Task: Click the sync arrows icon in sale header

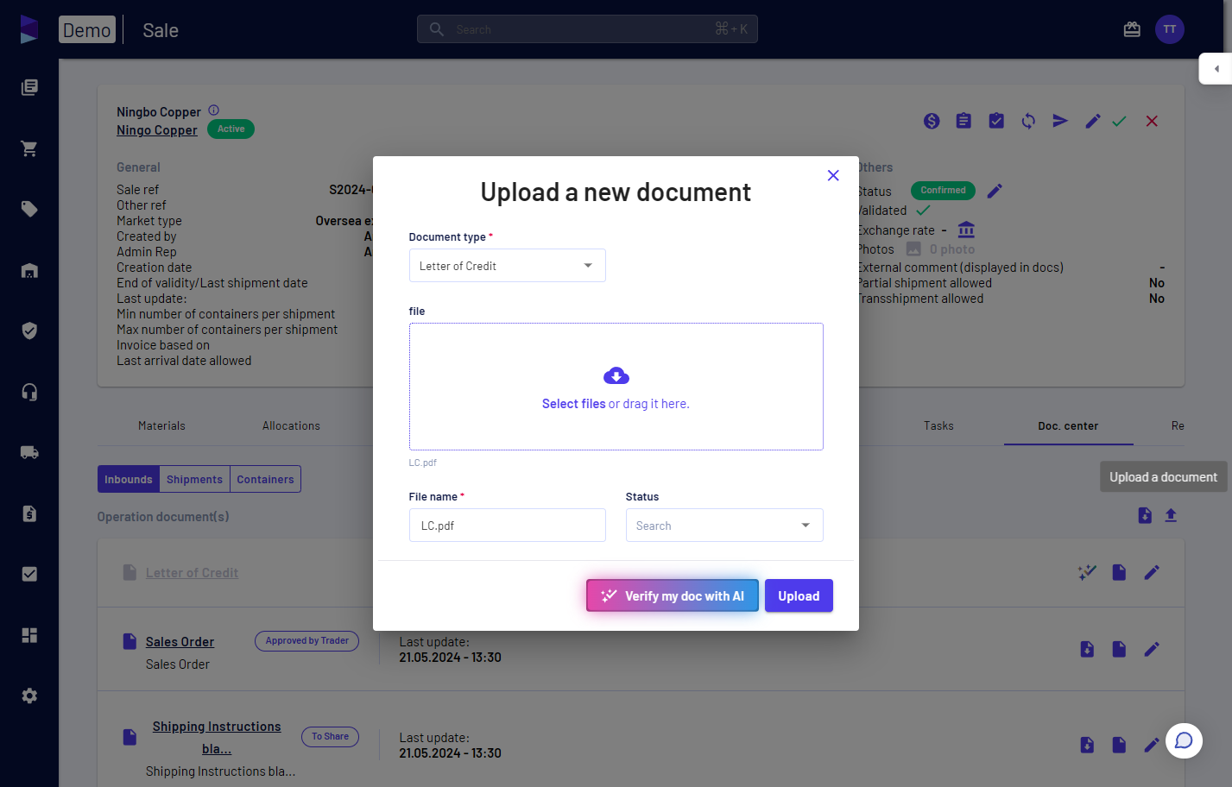Action: [x=1028, y=121]
